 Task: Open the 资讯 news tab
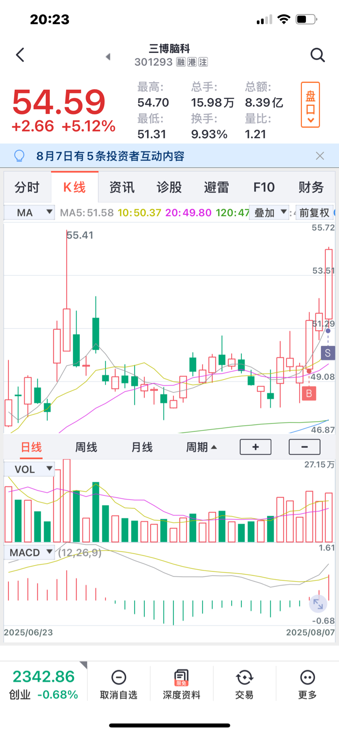pyautogui.click(x=122, y=187)
